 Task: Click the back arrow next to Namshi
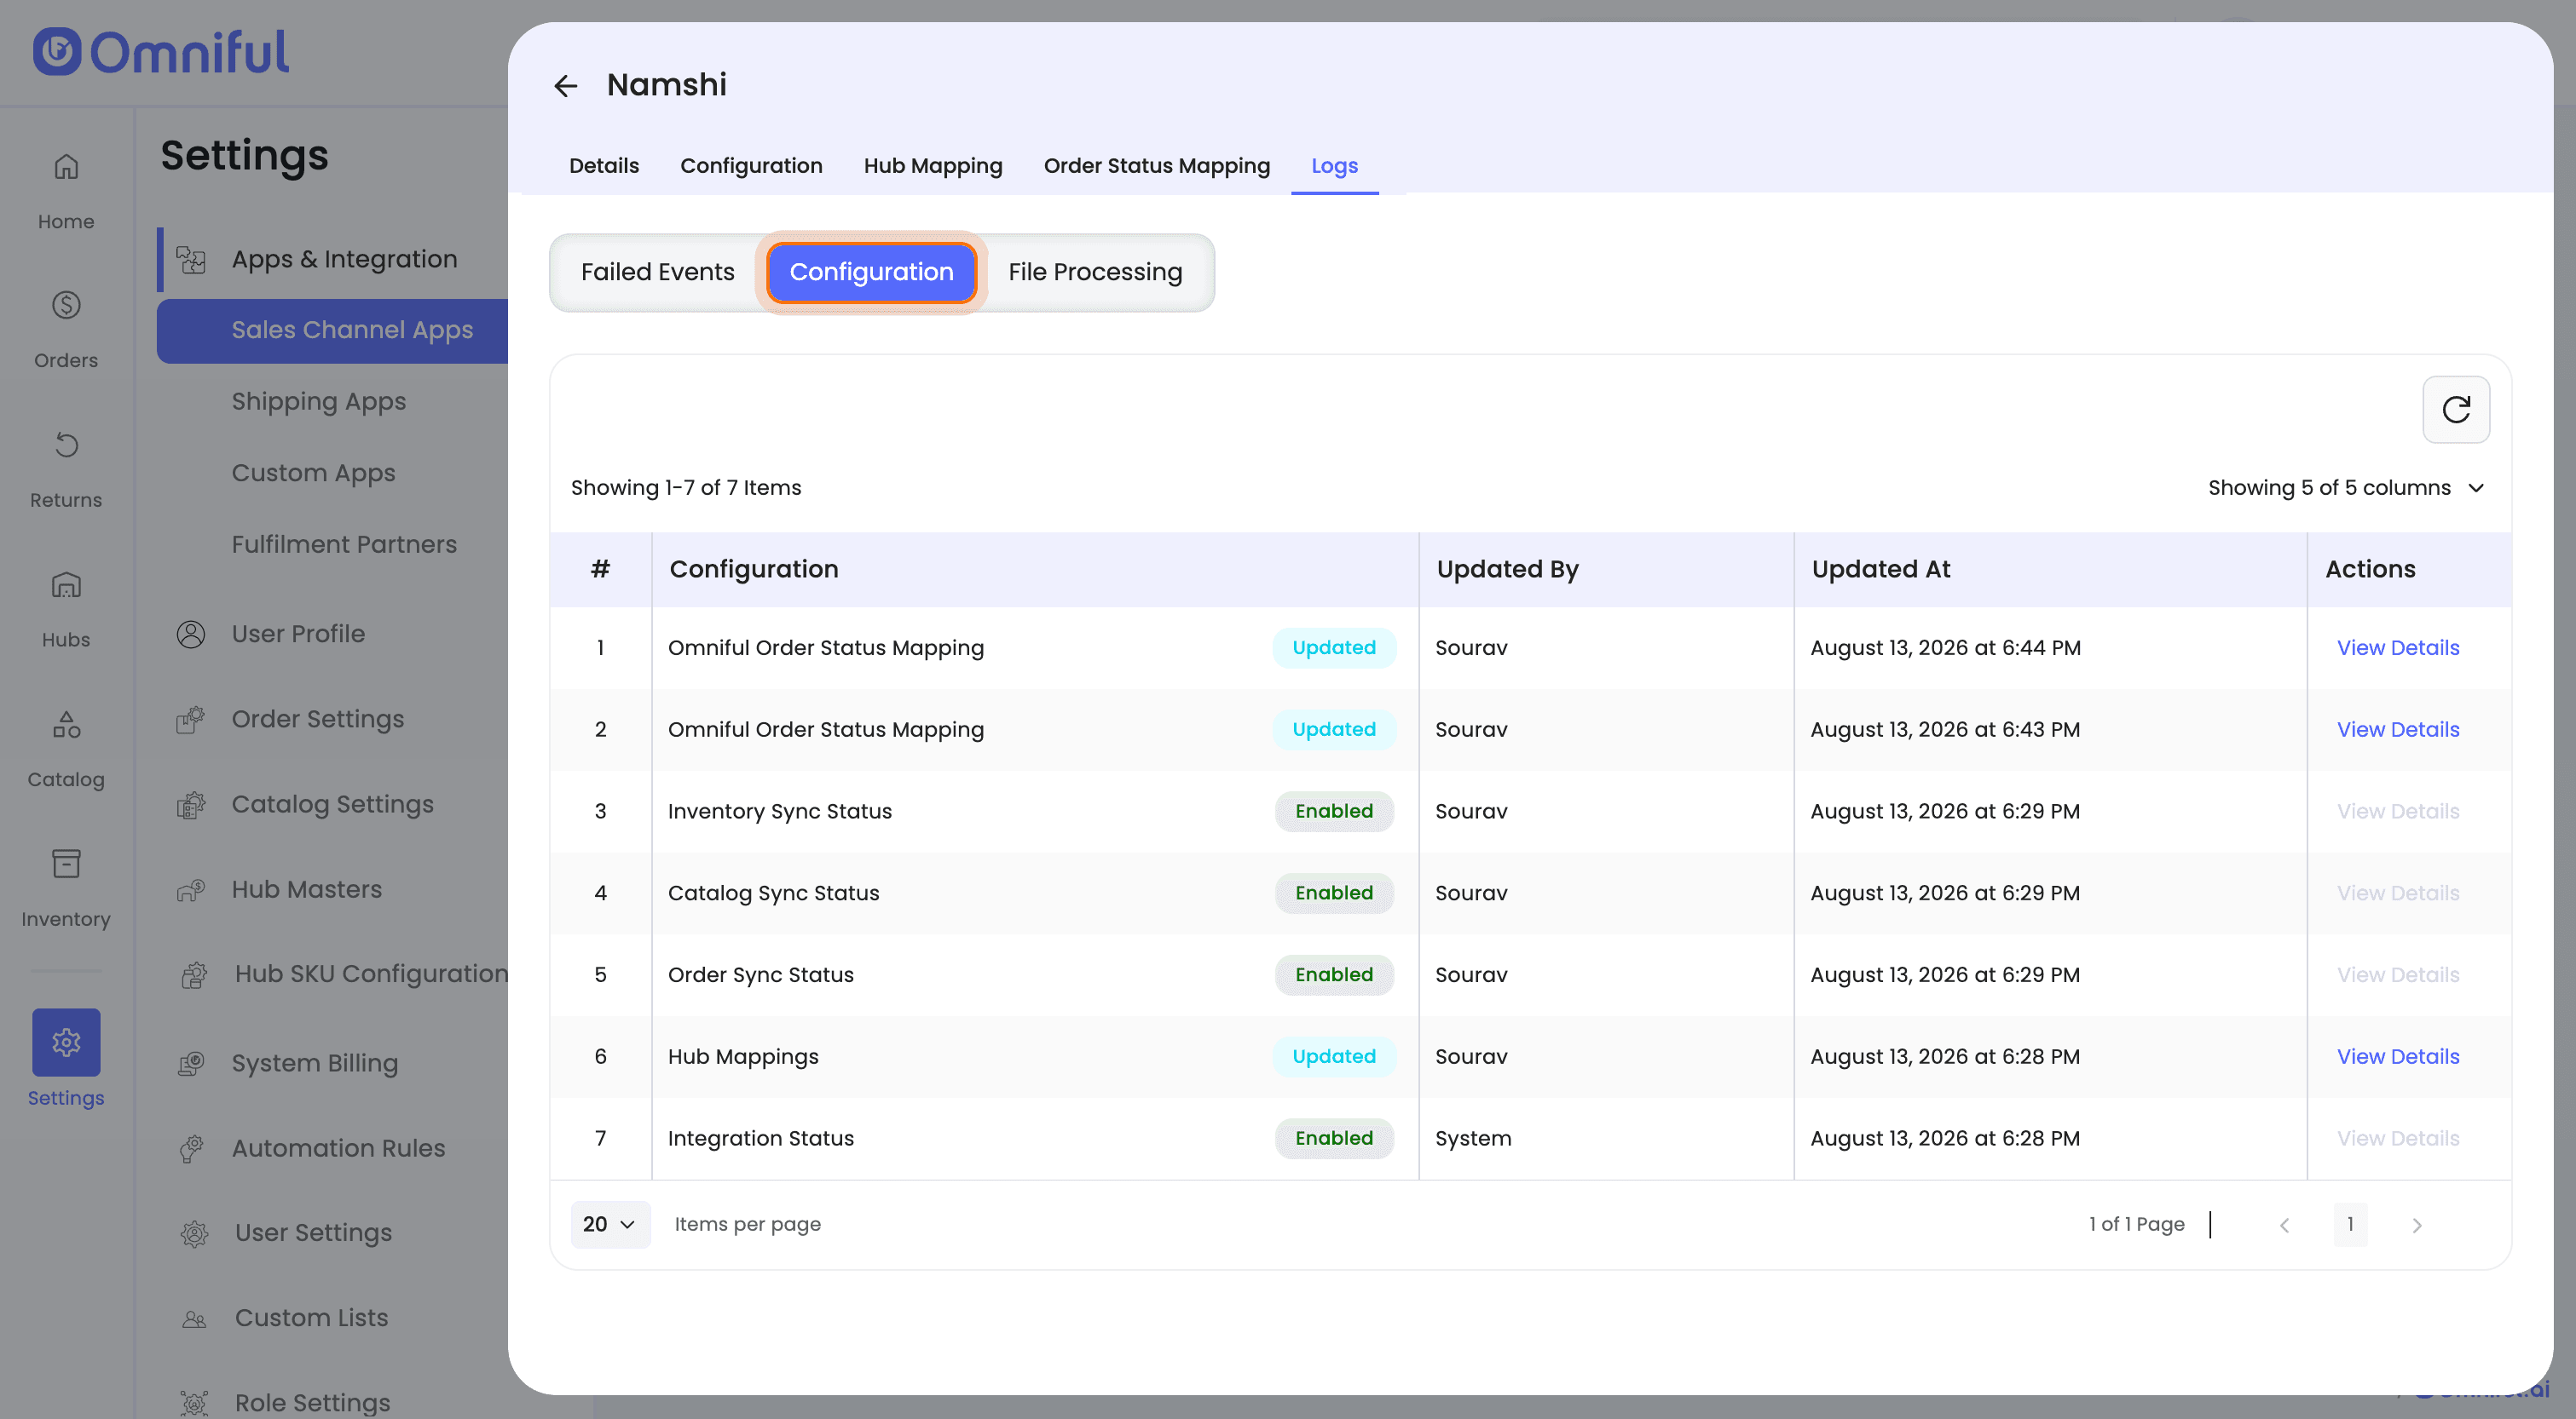tap(566, 86)
